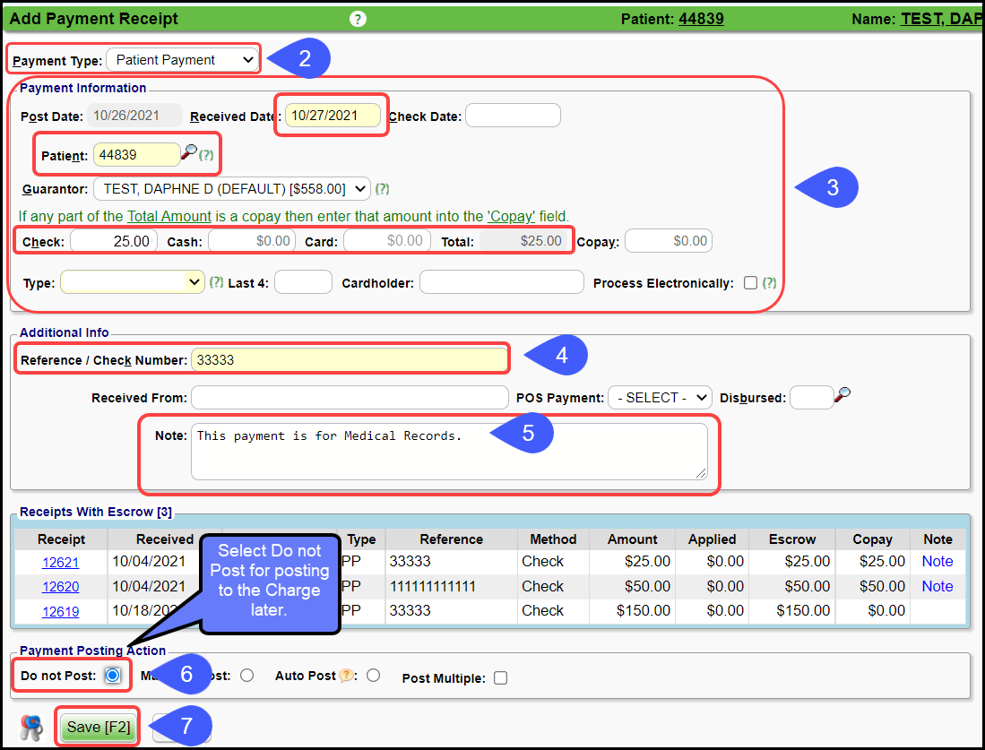The width and height of the screenshot is (985, 750).
Task: Click help icon next to card Type dropdown
Action: [216, 282]
